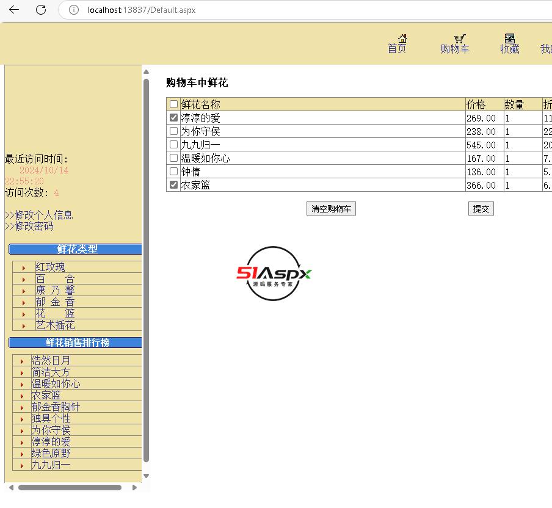The height and width of the screenshot is (508, 552).
Task: Open the 百合 flower category
Action: (55, 279)
